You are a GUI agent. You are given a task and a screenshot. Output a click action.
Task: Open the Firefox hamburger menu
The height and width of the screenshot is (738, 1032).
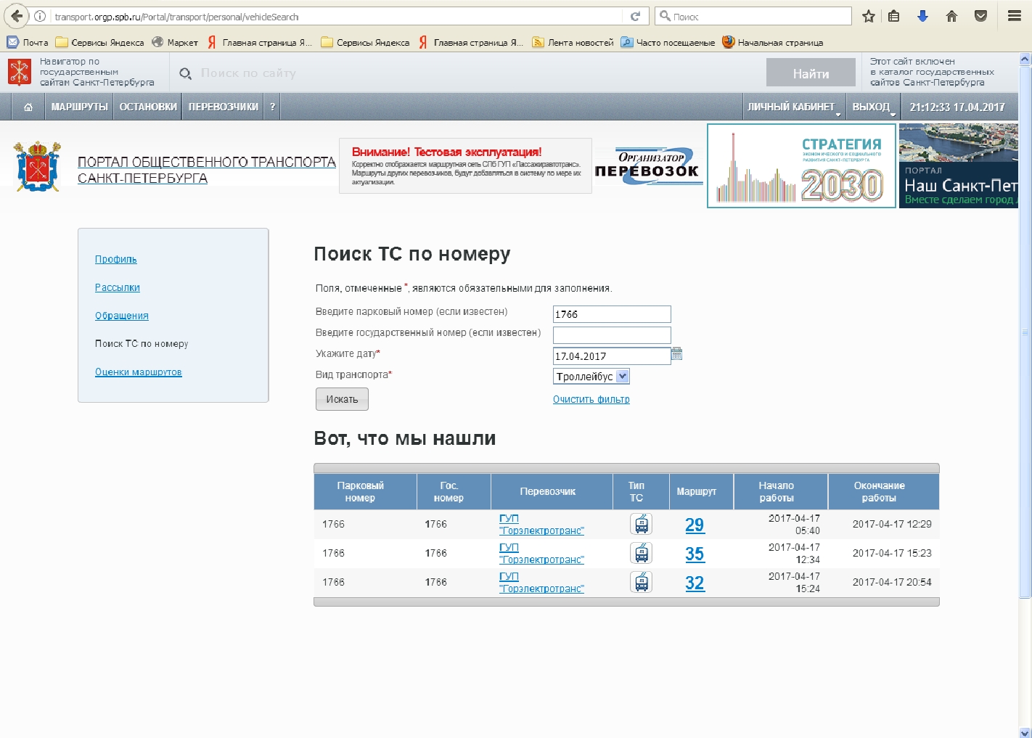pos(1015,16)
